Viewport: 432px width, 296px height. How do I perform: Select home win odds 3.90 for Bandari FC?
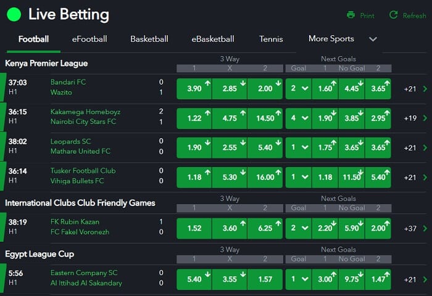(194, 89)
